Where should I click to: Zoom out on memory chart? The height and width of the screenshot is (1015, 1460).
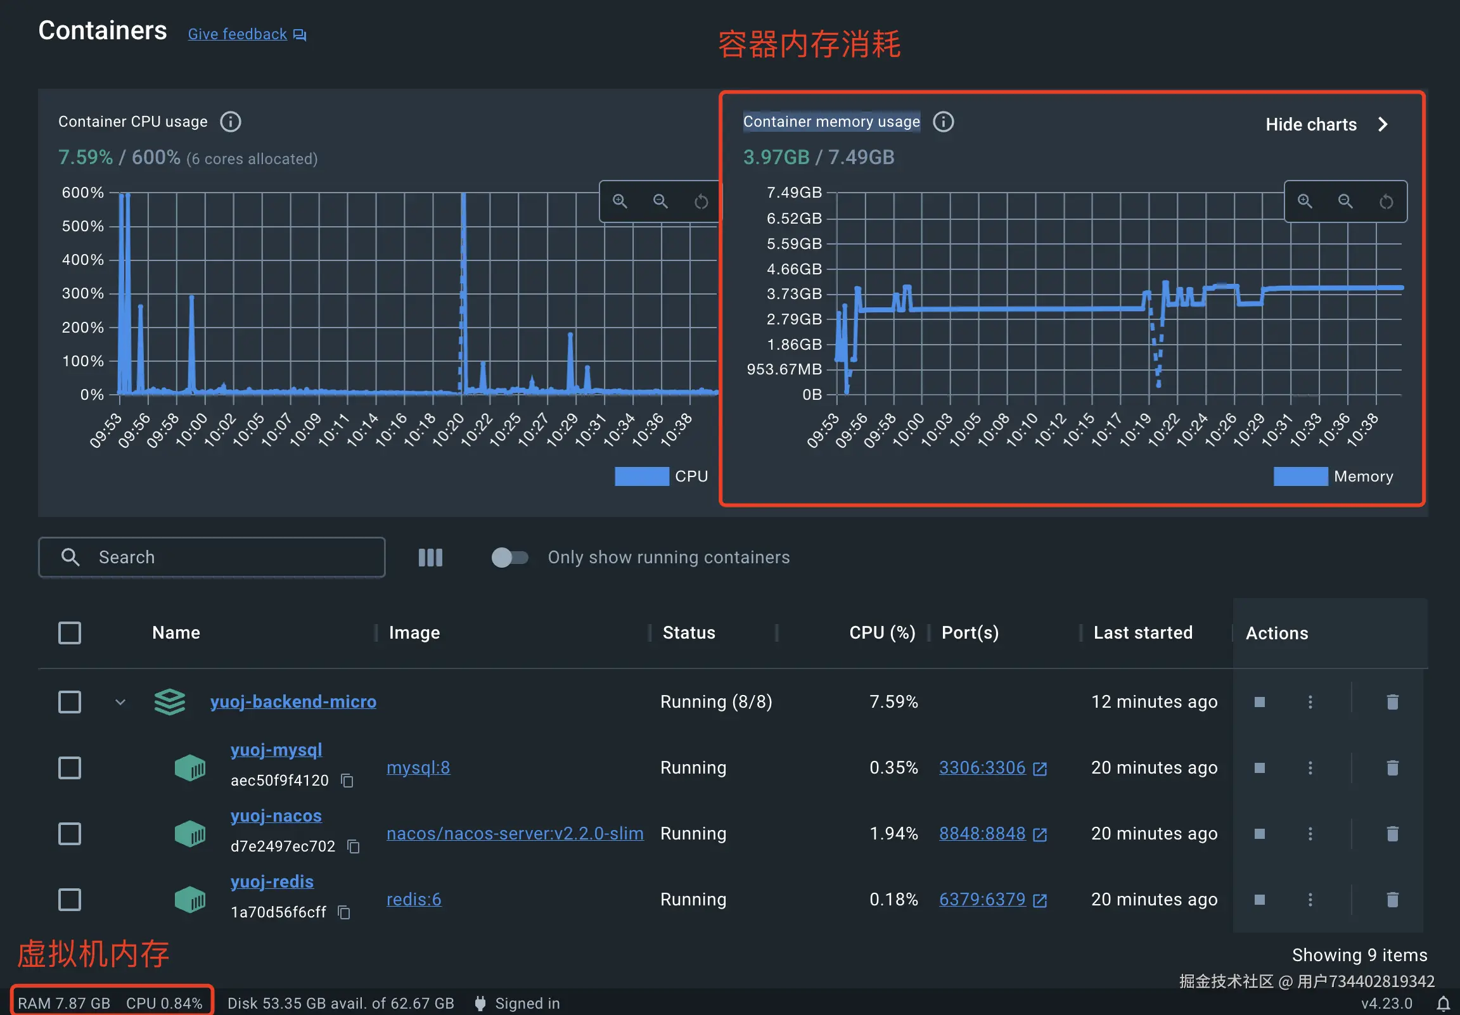pos(1345,201)
